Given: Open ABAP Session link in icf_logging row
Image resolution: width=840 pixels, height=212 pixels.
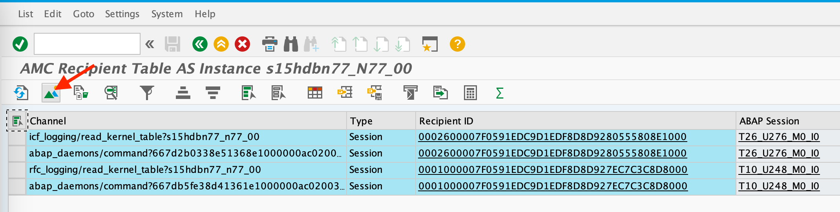Looking at the screenshot, I should click(x=779, y=137).
